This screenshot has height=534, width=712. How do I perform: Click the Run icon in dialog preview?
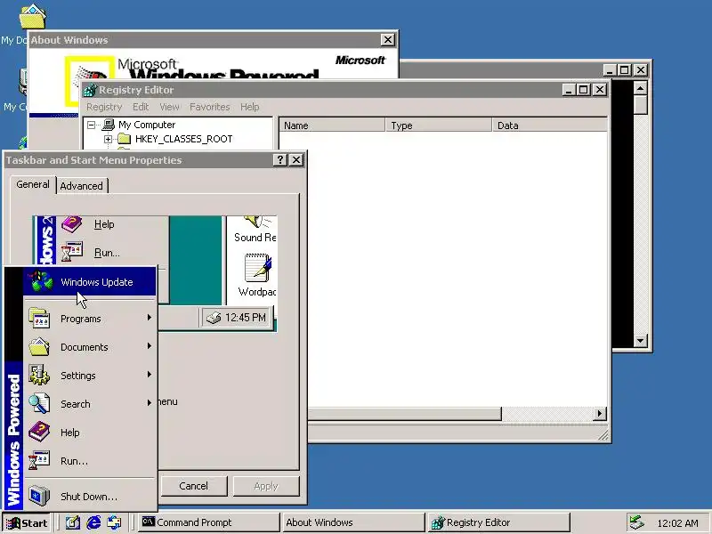[72, 252]
